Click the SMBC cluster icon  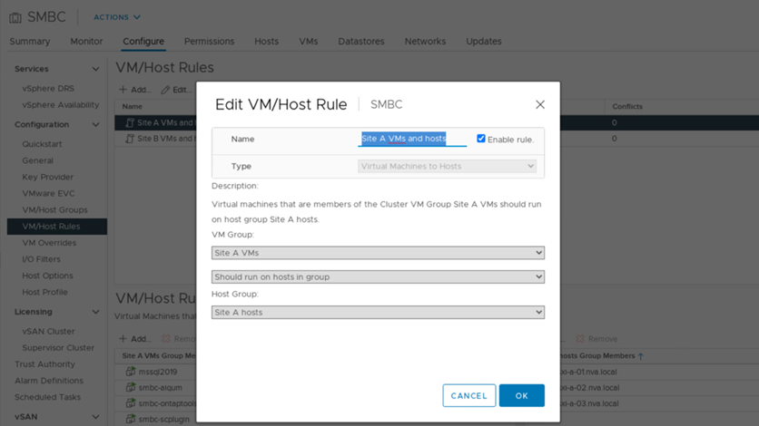[x=15, y=16]
